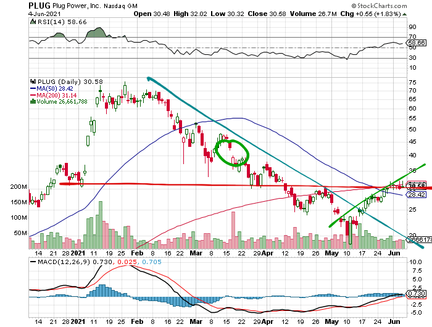The width and height of the screenshot is (432, 327).
Task: Click the green up-triangle change indicator
Action: (404, 14)
